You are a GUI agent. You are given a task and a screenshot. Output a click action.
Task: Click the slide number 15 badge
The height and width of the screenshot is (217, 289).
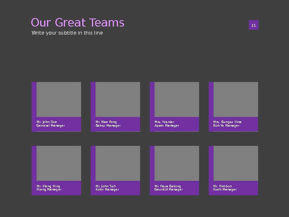253,26
